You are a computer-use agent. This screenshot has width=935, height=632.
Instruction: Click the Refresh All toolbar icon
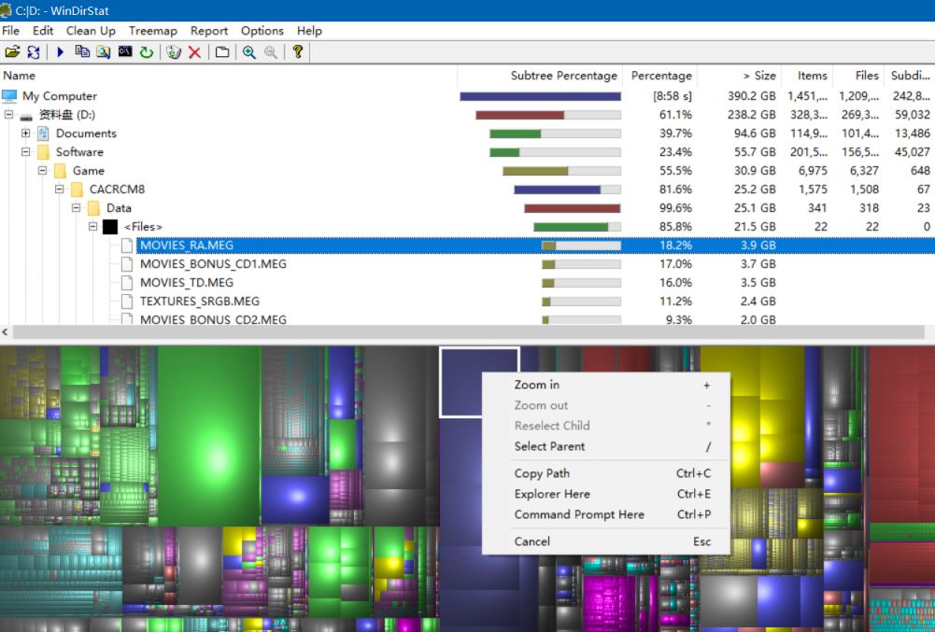coord(34,52)
